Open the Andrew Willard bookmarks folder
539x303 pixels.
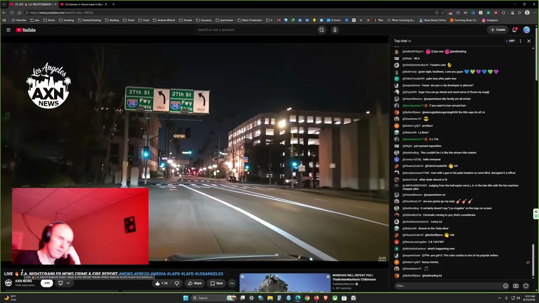click(164, 20)
